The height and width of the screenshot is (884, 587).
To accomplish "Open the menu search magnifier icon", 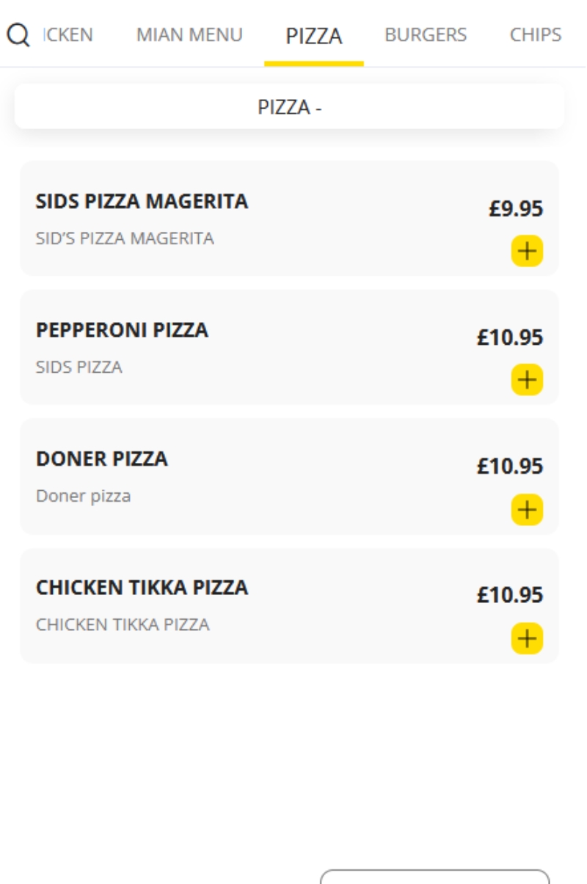I will click(18, 34).
